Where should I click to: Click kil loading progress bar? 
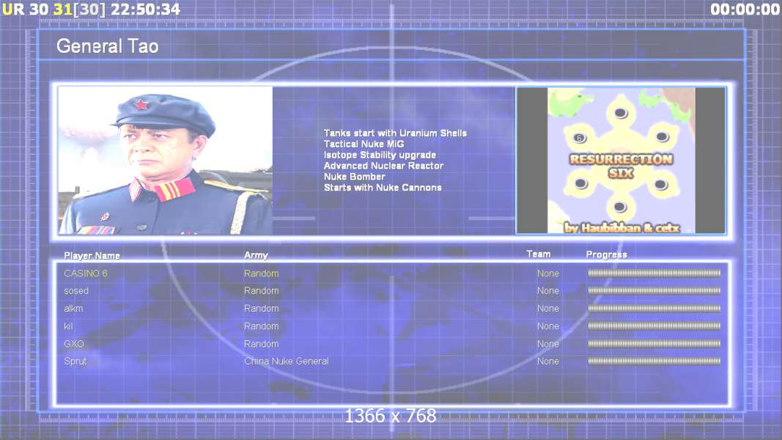654,326
